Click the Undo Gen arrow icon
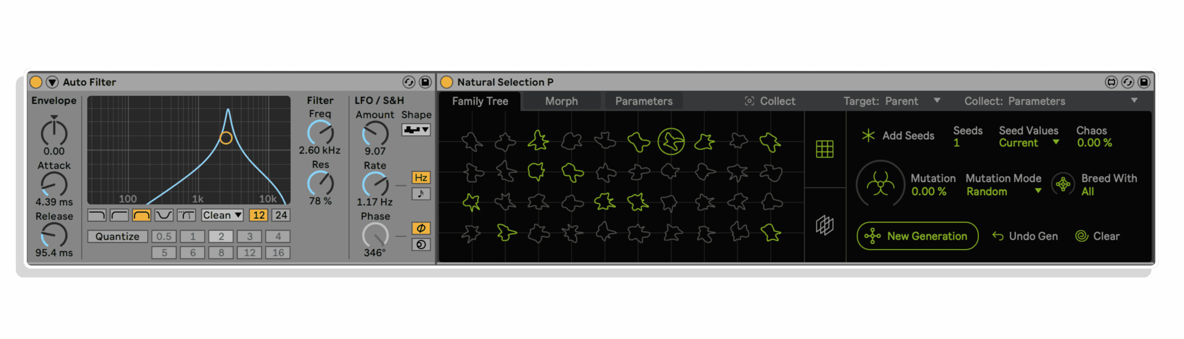This screenshot has height=339, width=1184. (x=998, y=236)
